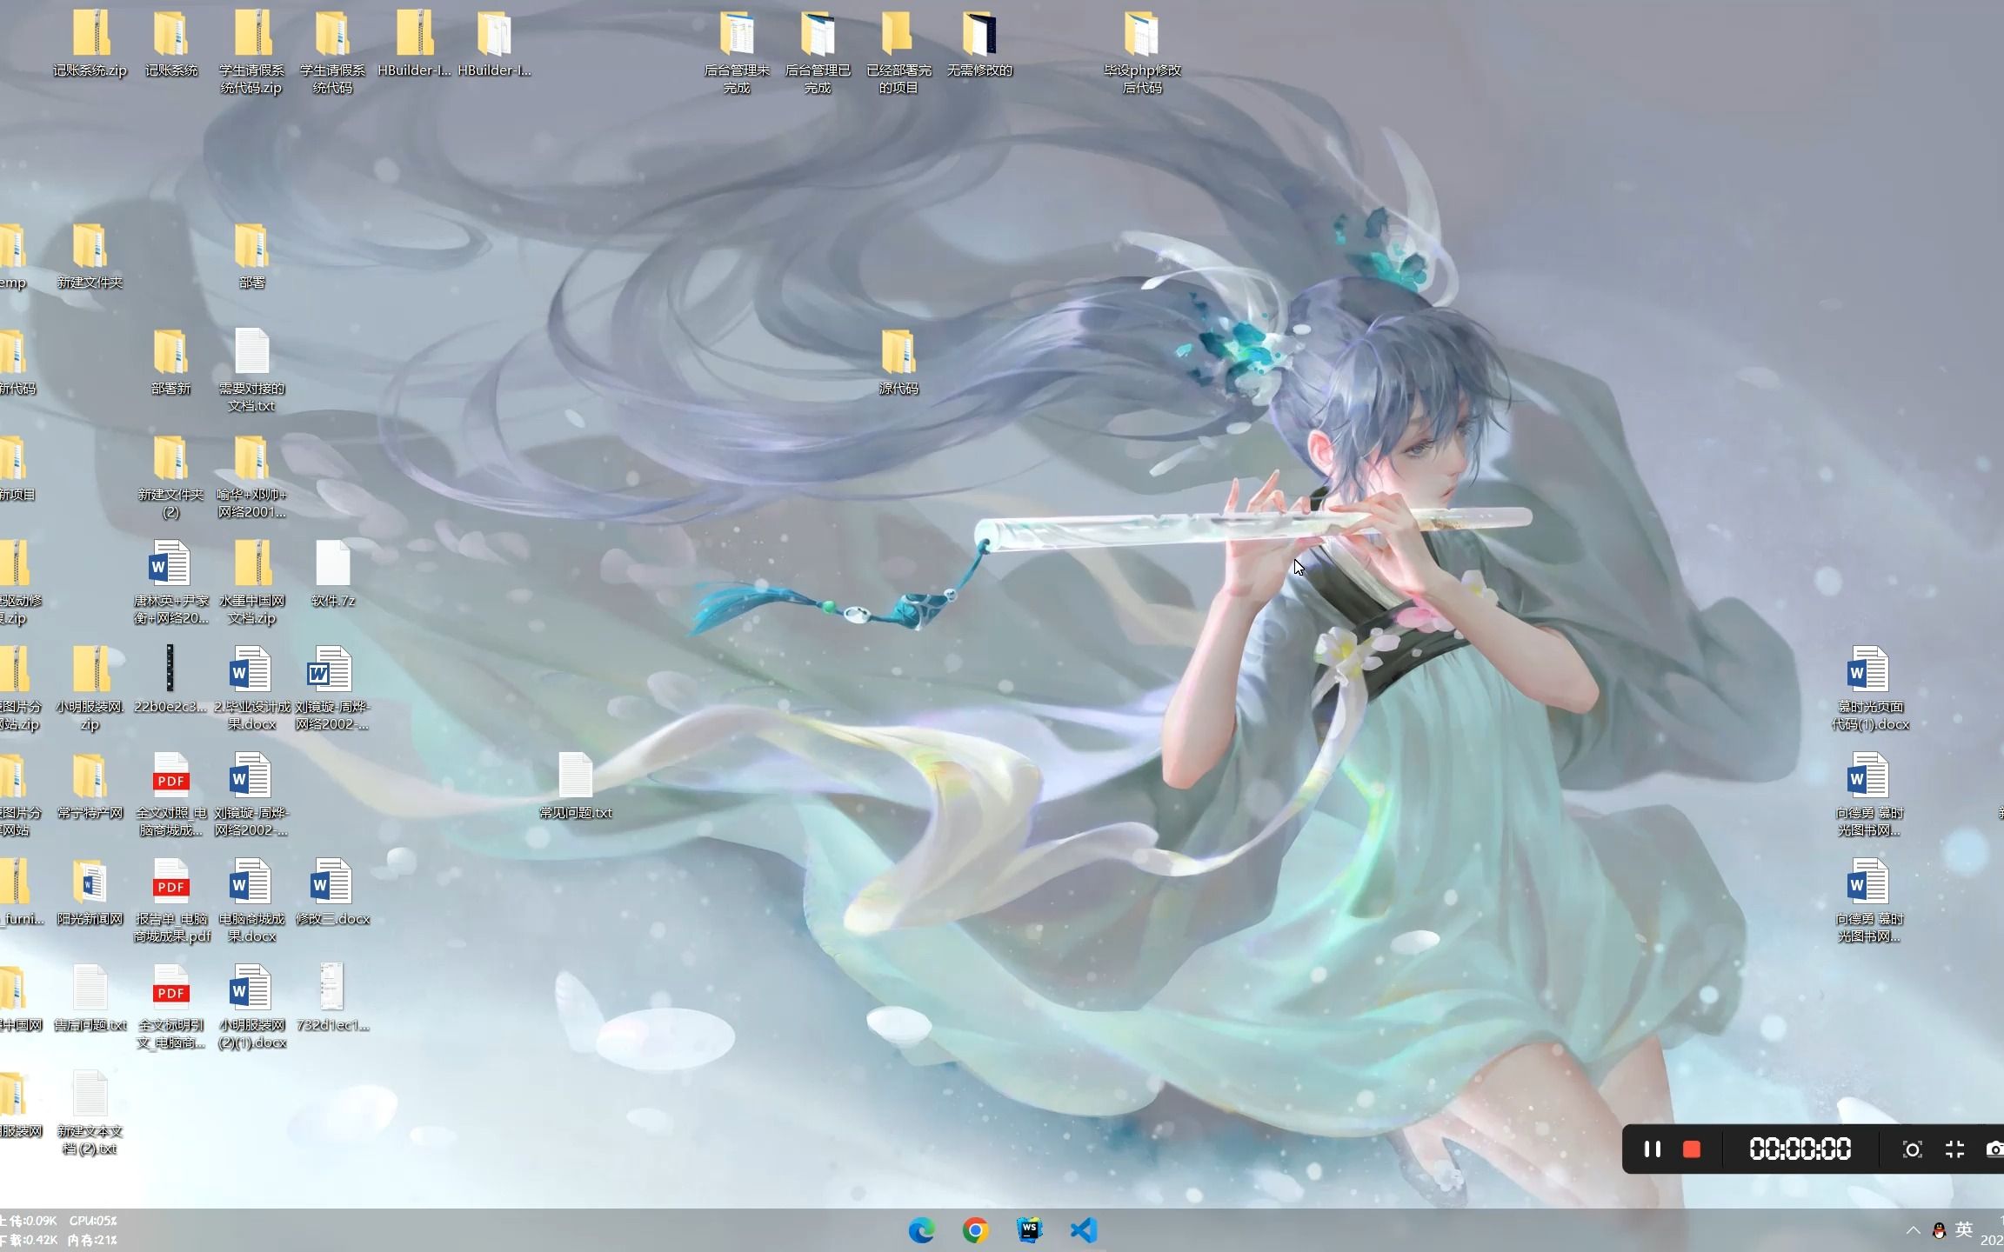Launch Google Chrome from the taskbar

(x=975, y=1229)
